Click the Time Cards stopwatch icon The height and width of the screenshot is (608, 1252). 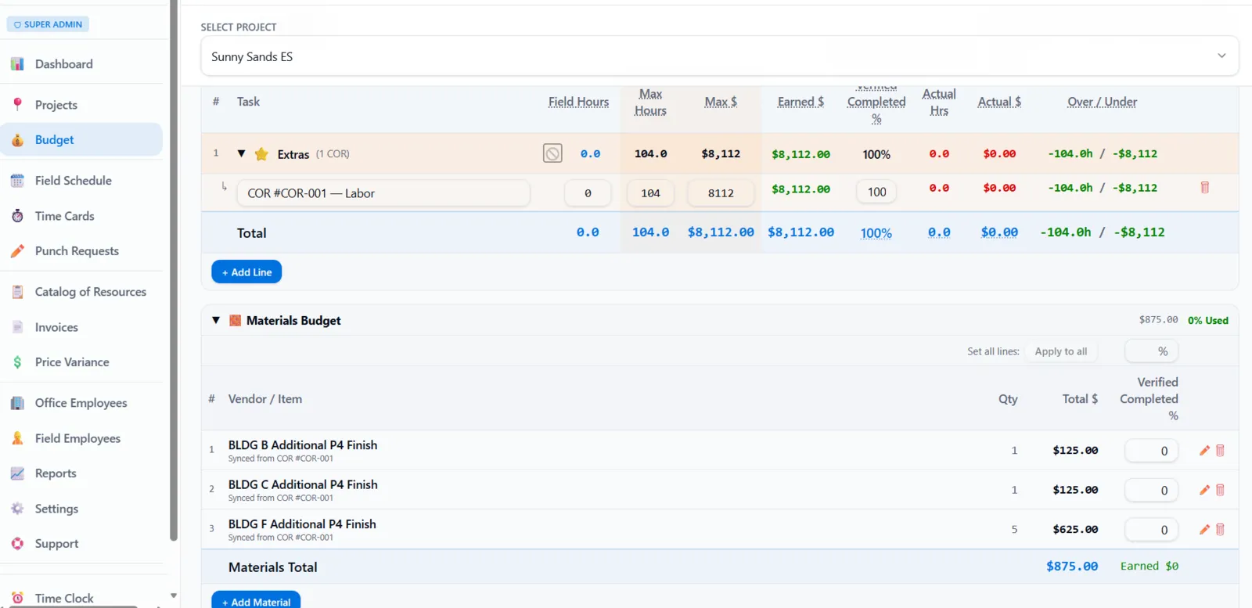point(17,216)
